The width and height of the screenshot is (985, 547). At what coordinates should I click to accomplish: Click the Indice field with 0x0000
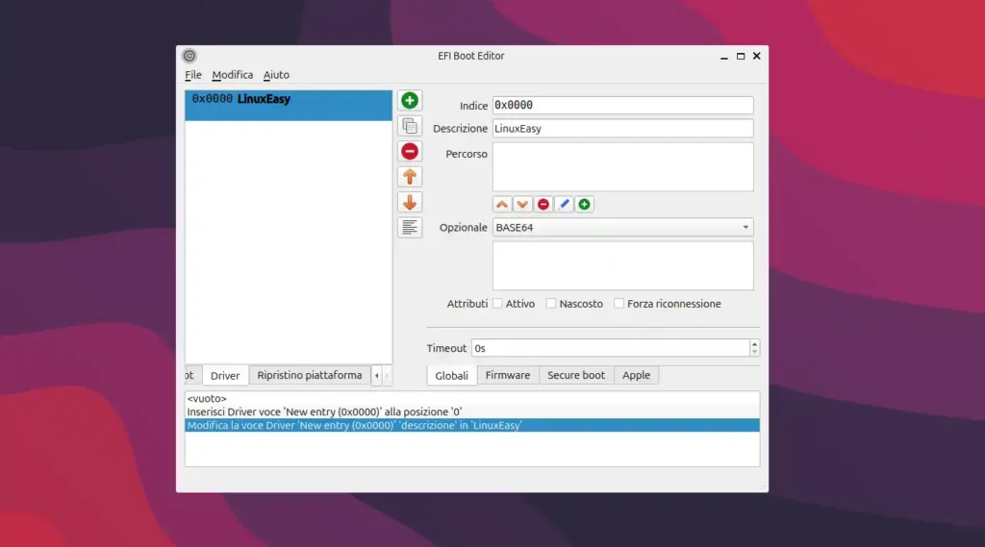click(622, 106)
